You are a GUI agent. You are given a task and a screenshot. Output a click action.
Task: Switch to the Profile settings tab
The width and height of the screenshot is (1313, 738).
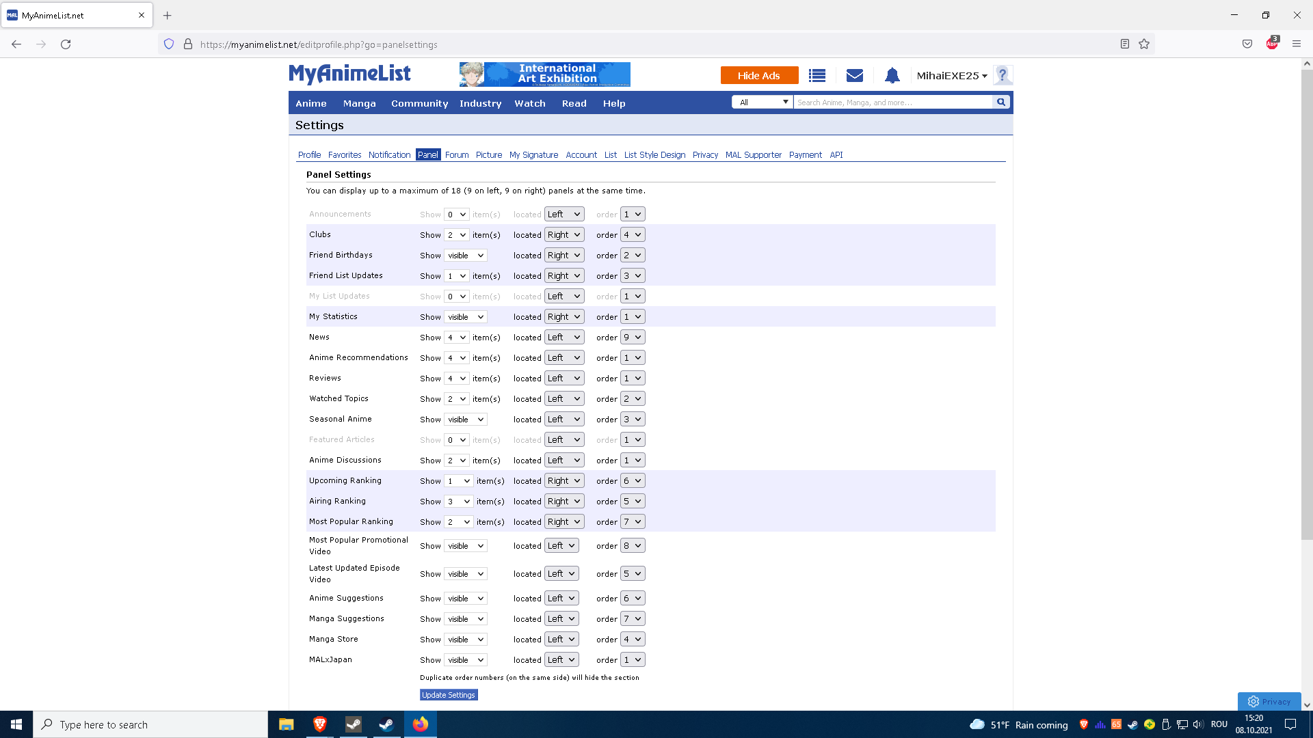point(309,155)
